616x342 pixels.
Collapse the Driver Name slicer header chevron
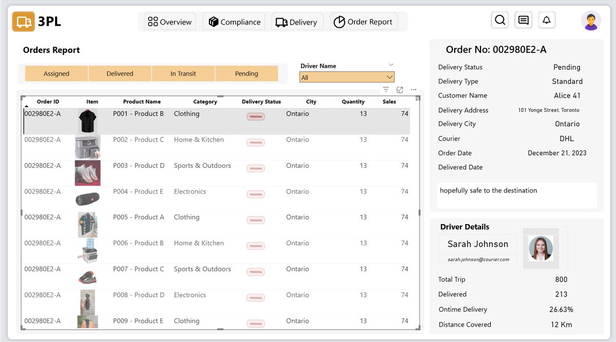click(x=392, y=65)
